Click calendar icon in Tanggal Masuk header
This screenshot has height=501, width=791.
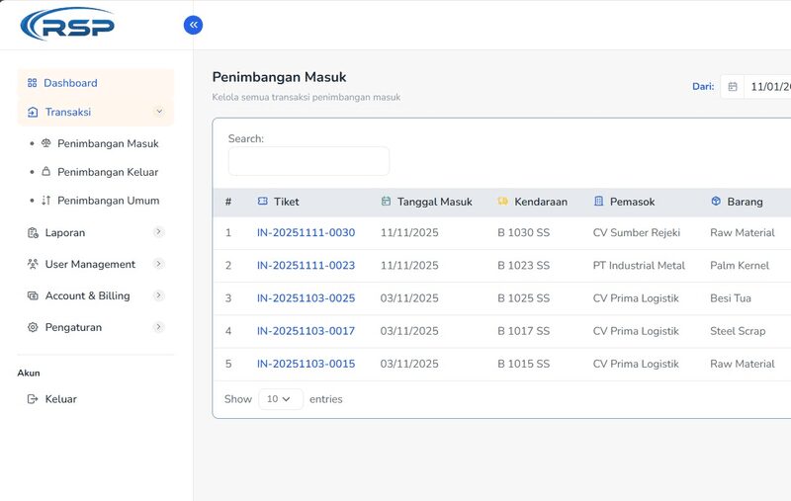point(386,202)
